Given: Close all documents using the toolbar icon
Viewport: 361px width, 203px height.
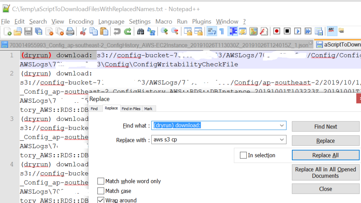Looking at the screenshot, I should (60, 31).
